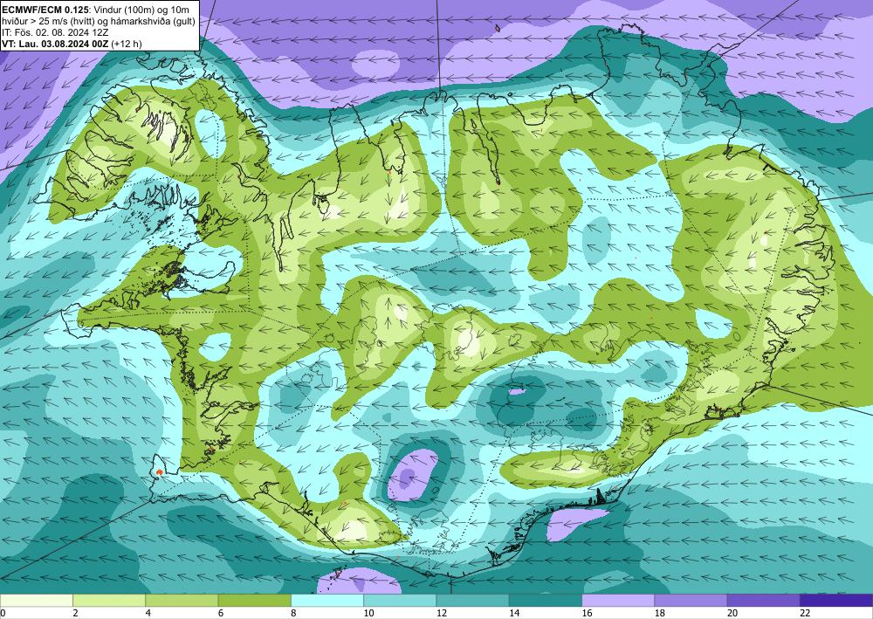Click the 4–6 m/s green legend swatch

(182, 601)
